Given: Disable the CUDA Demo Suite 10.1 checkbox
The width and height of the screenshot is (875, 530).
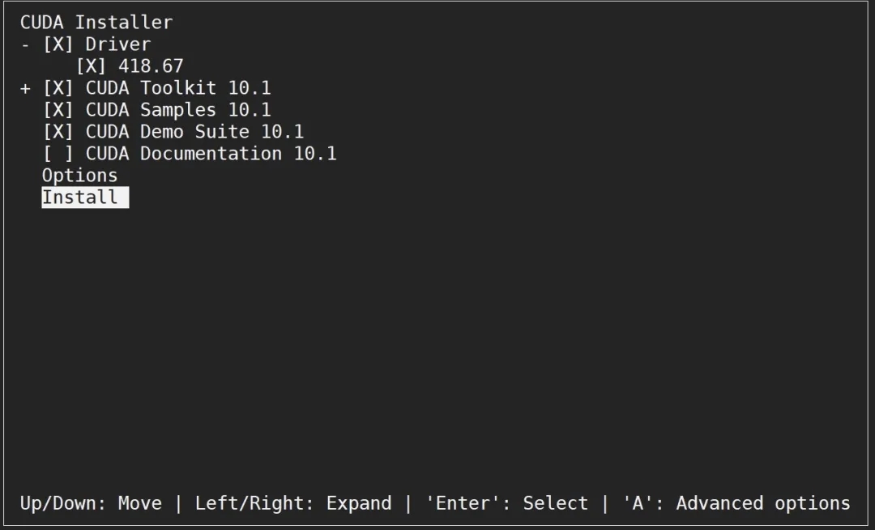Looking at the screenshot, I should [x=58, y=132].
